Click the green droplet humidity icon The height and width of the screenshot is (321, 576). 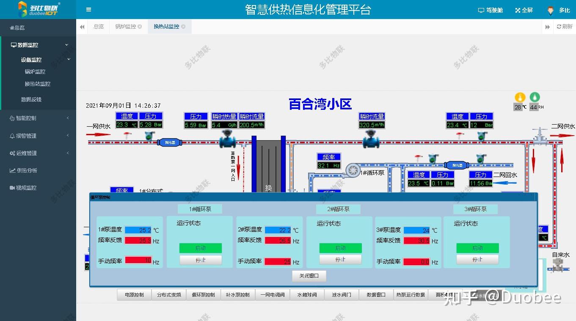pos(535,98)
